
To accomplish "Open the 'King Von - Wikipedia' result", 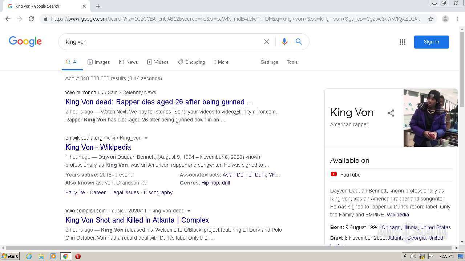I will point(98,147).
